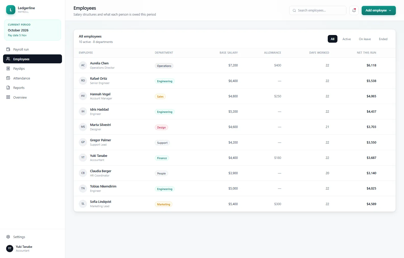The width and height of the screenshot is (404, 258).
Task: Click the YT user avatar in sidebar footer
Action: [x=10, y=248]
